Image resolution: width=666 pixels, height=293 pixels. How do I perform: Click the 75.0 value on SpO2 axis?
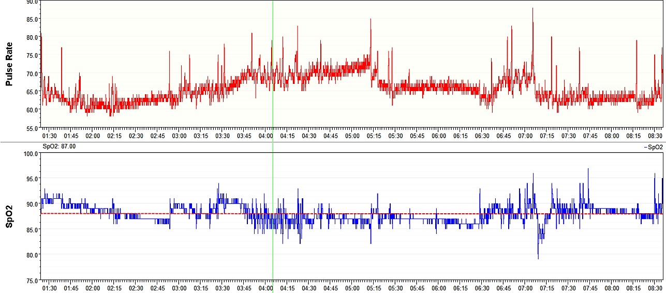click(x=32, y=280)
